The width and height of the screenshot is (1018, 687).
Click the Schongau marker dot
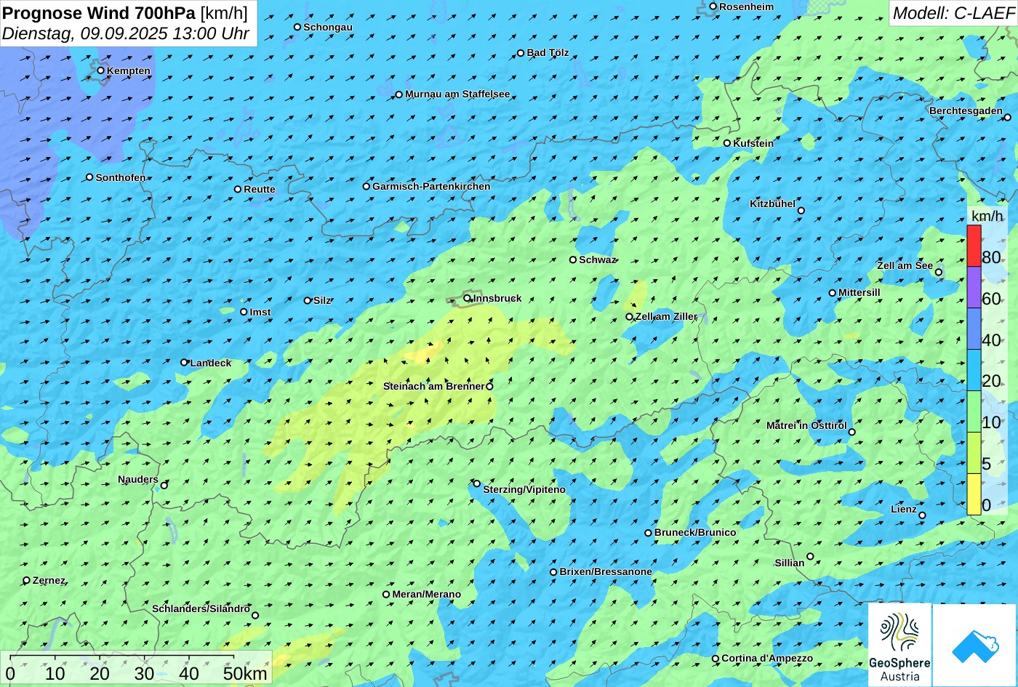pyautogui.click(x=297, y=27)
